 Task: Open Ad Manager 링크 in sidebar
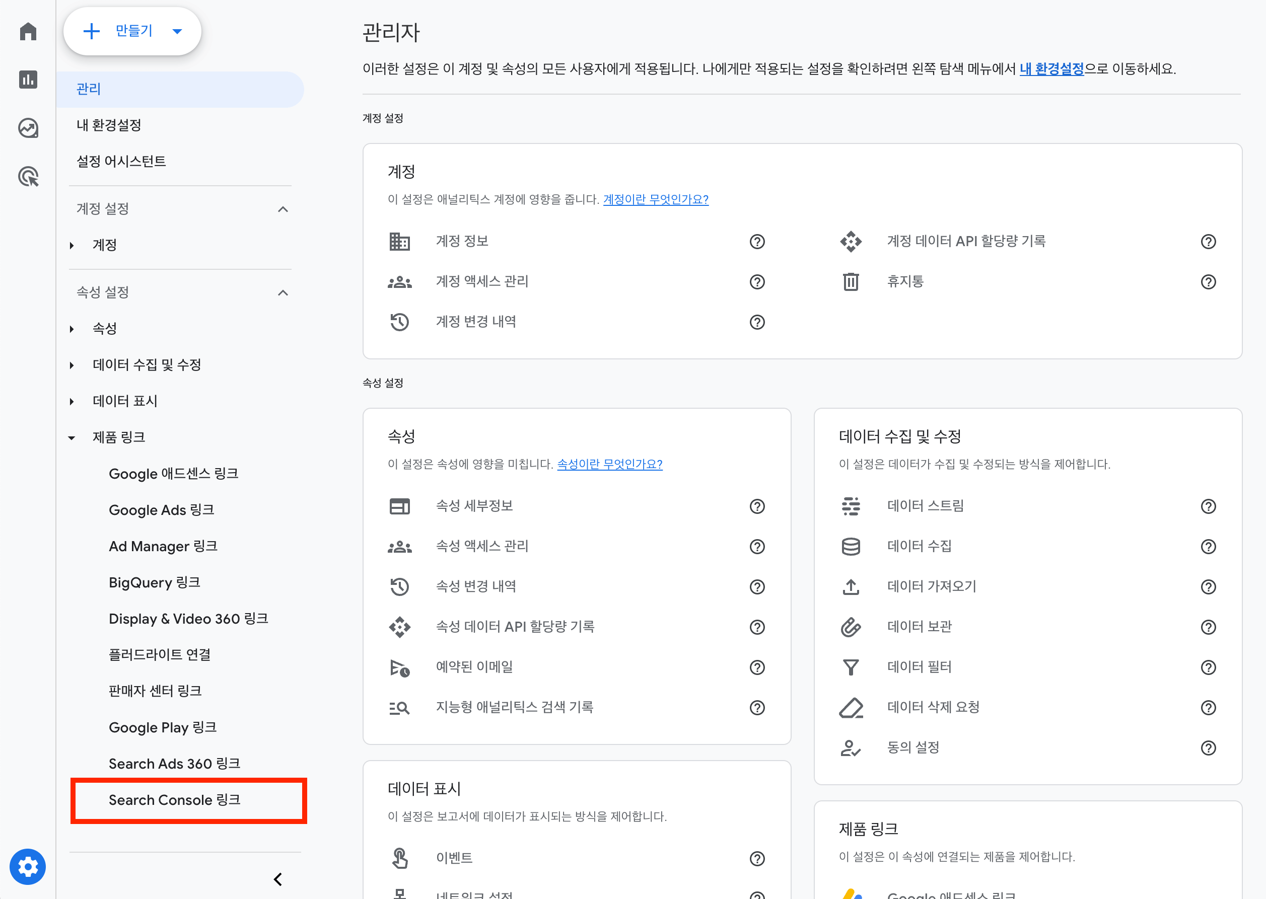click(163, 546)
